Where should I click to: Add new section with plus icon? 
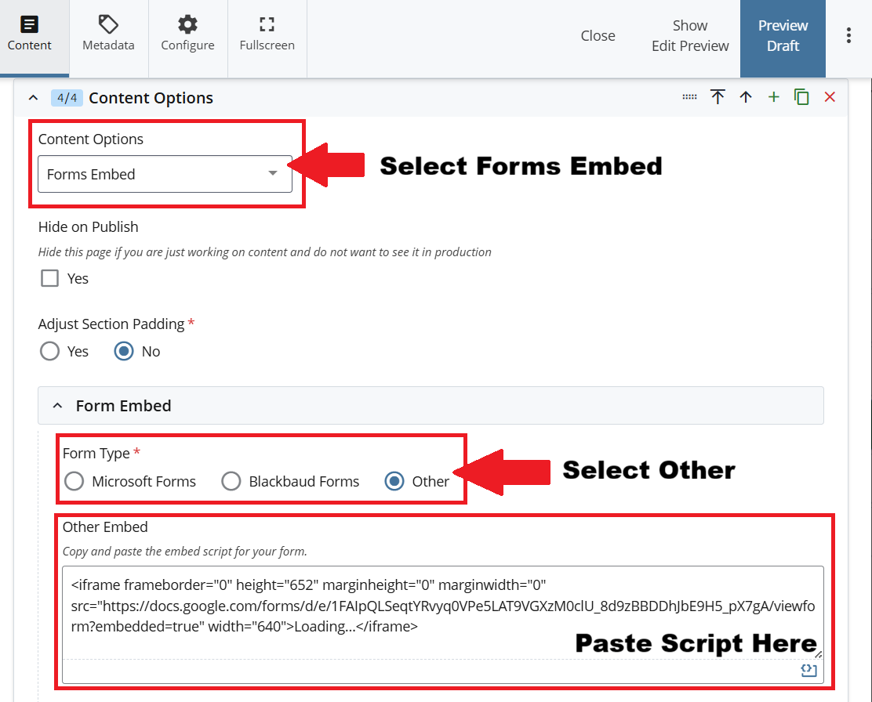773,97
